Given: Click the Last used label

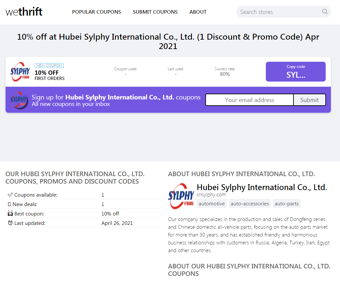Looking at the screenshot, I should click(176, 69).
